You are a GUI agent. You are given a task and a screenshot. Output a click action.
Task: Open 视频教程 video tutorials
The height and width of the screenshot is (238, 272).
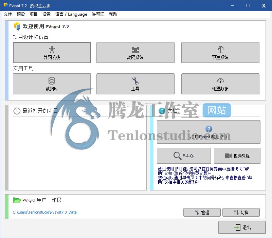237,156
